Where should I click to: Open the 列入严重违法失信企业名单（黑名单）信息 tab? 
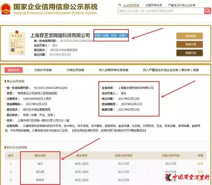[171, 70]
